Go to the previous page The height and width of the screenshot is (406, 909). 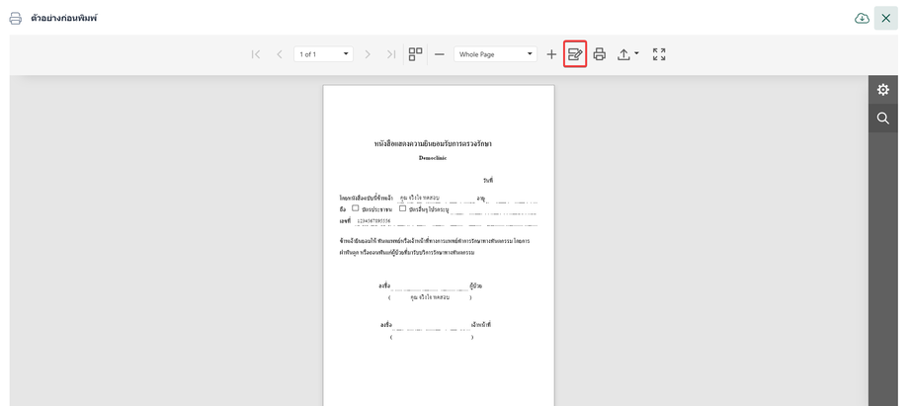pos(280,54)
